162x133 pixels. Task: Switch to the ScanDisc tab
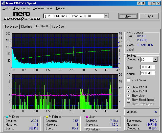58,27
